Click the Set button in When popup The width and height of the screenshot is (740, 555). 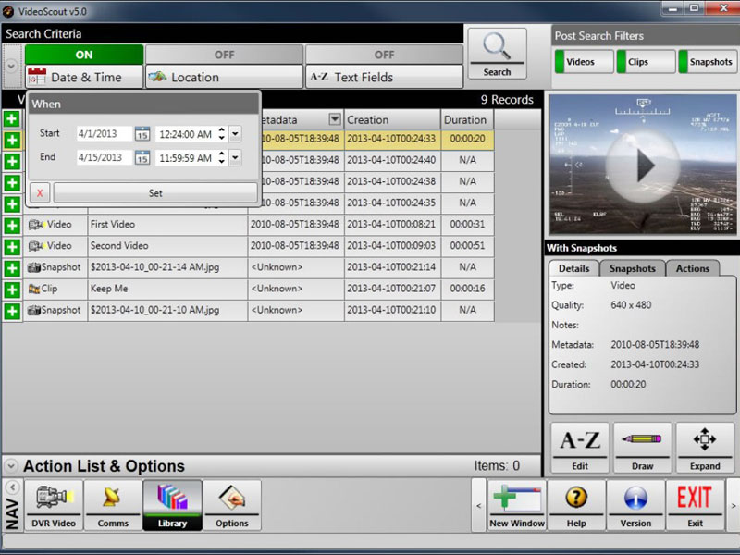click(155, 193)
